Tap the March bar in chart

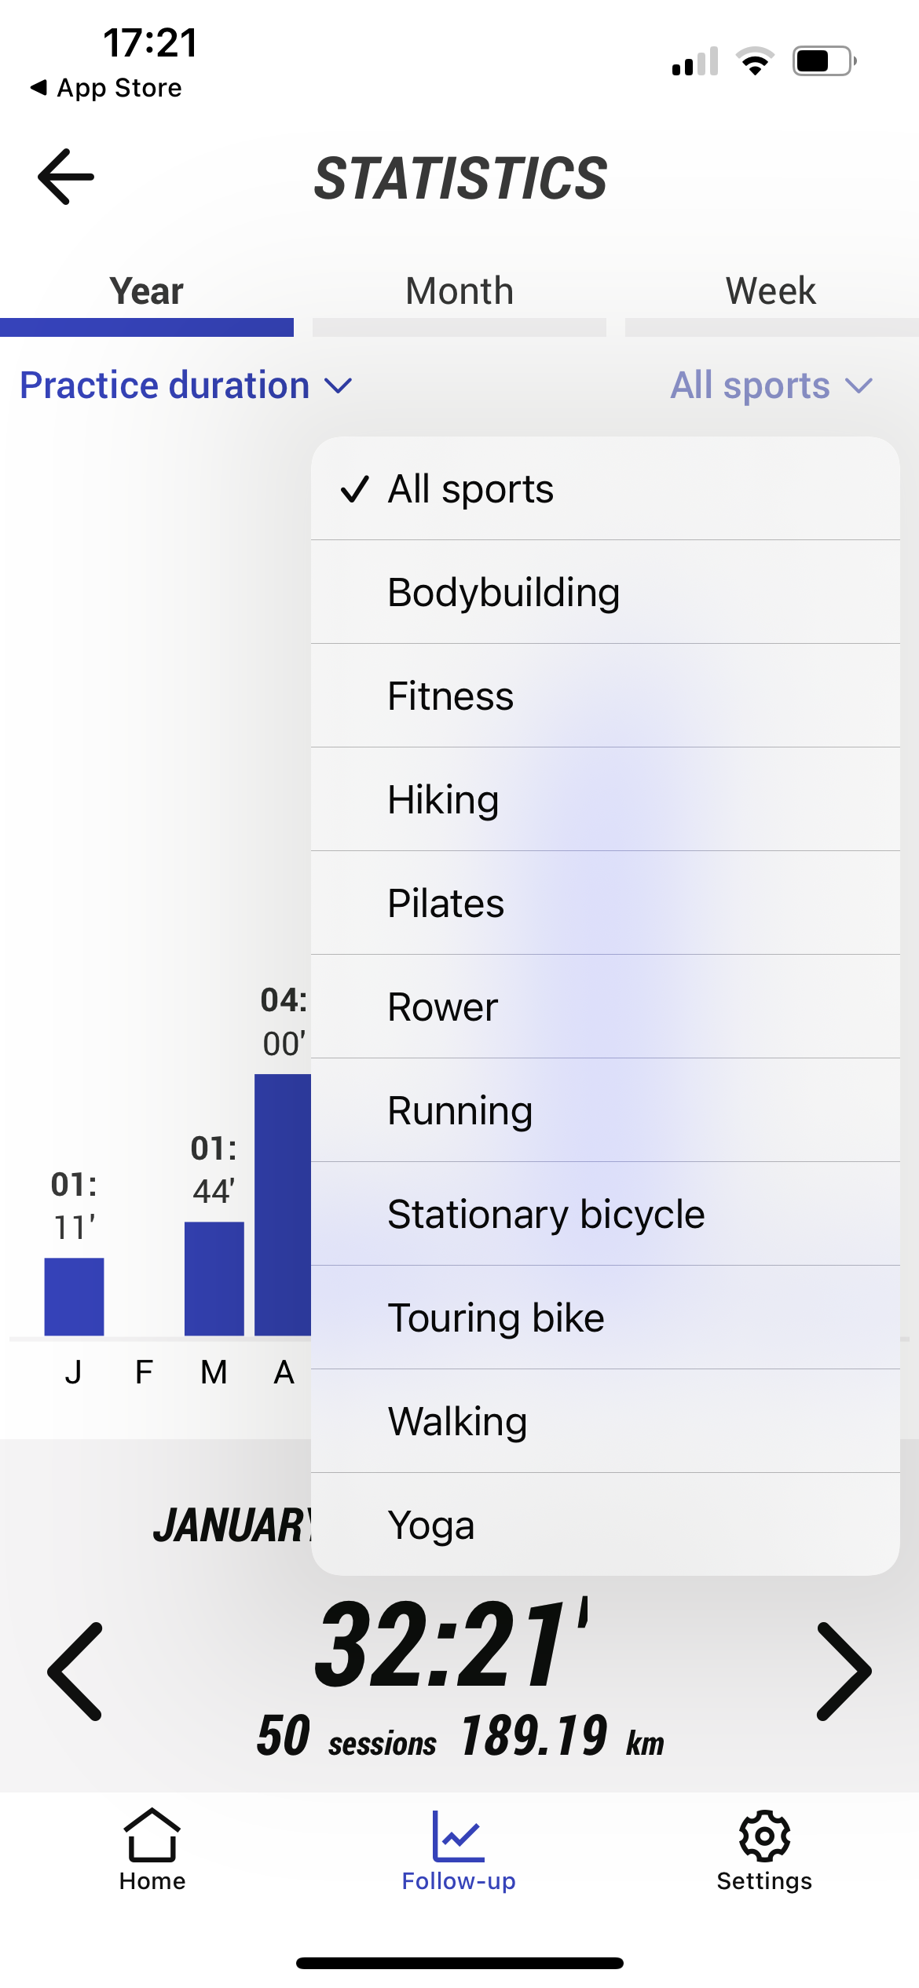[214, 1278]
